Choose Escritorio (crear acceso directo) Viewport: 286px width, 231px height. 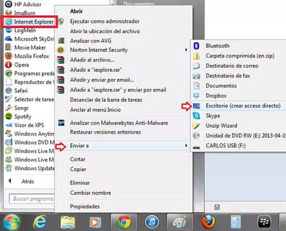pyautogui.click(x=239, y=106)
